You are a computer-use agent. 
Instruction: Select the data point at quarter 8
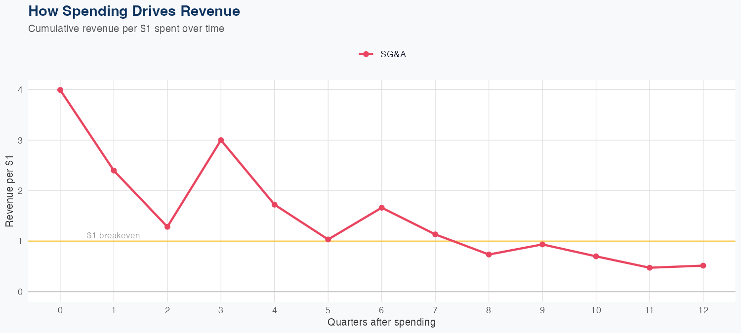point(489,255)
